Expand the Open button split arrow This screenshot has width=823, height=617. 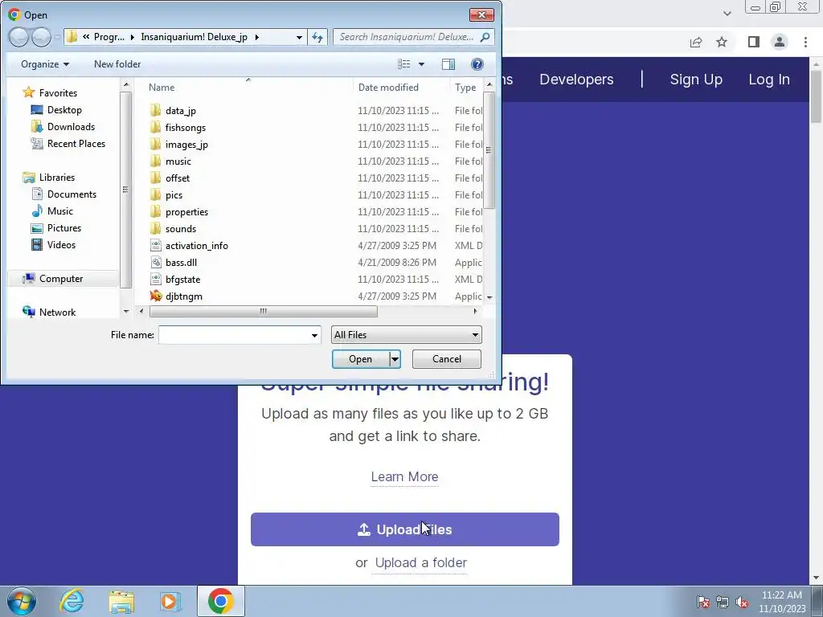point(395,359)
